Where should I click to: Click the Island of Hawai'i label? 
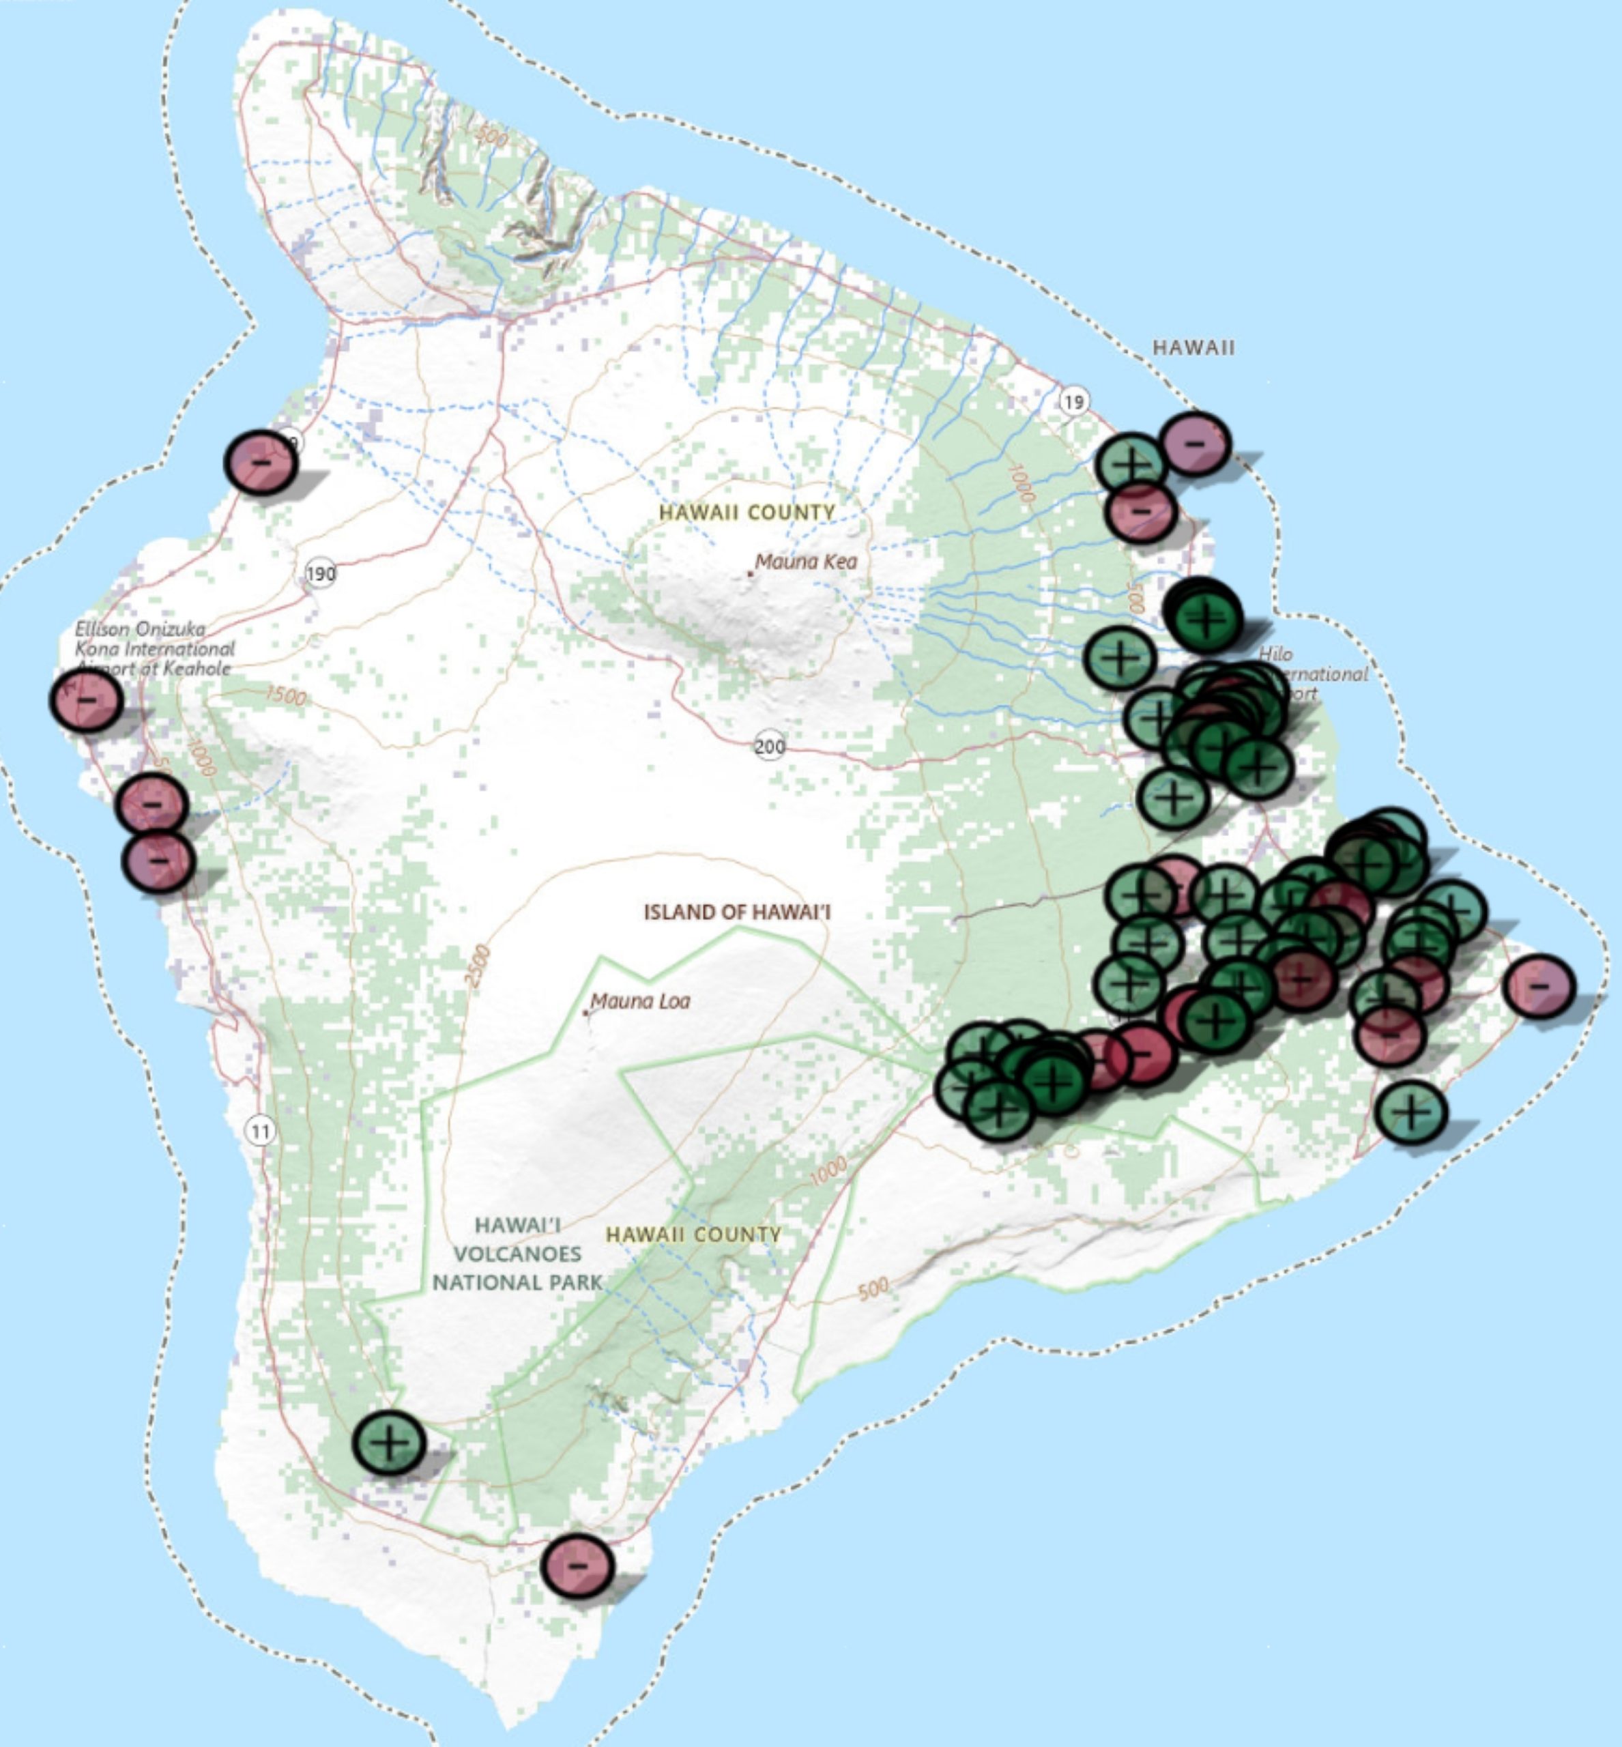[736, 912]
